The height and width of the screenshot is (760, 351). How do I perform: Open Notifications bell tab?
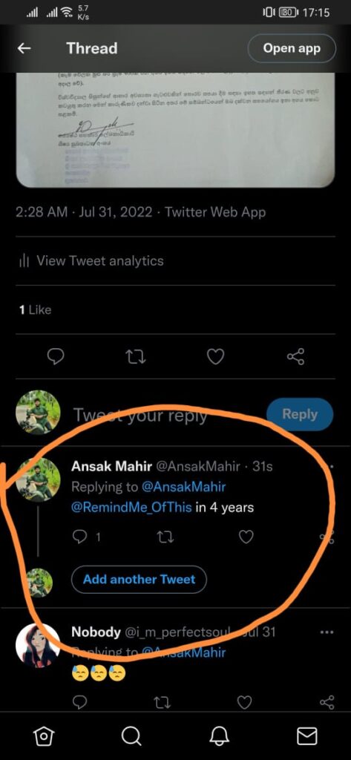coord(219,736)
